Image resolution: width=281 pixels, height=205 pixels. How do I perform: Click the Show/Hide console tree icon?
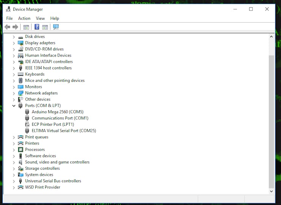point(26,27)
